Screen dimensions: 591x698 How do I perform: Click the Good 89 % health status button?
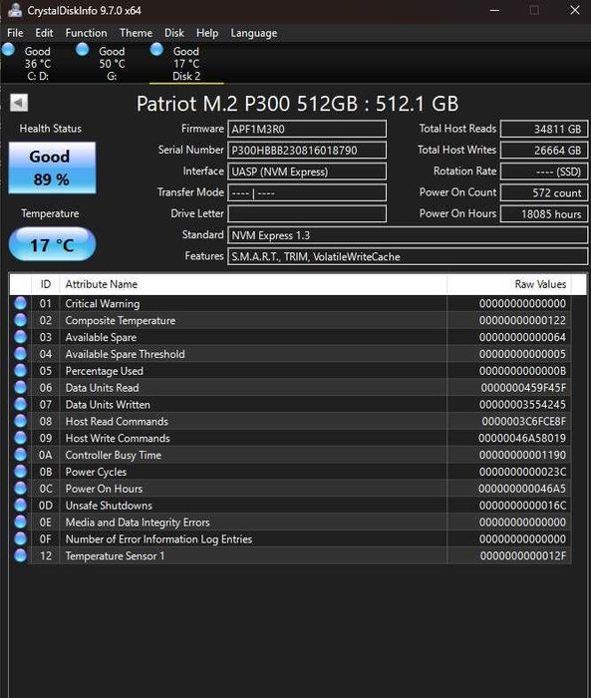point(52,168)
